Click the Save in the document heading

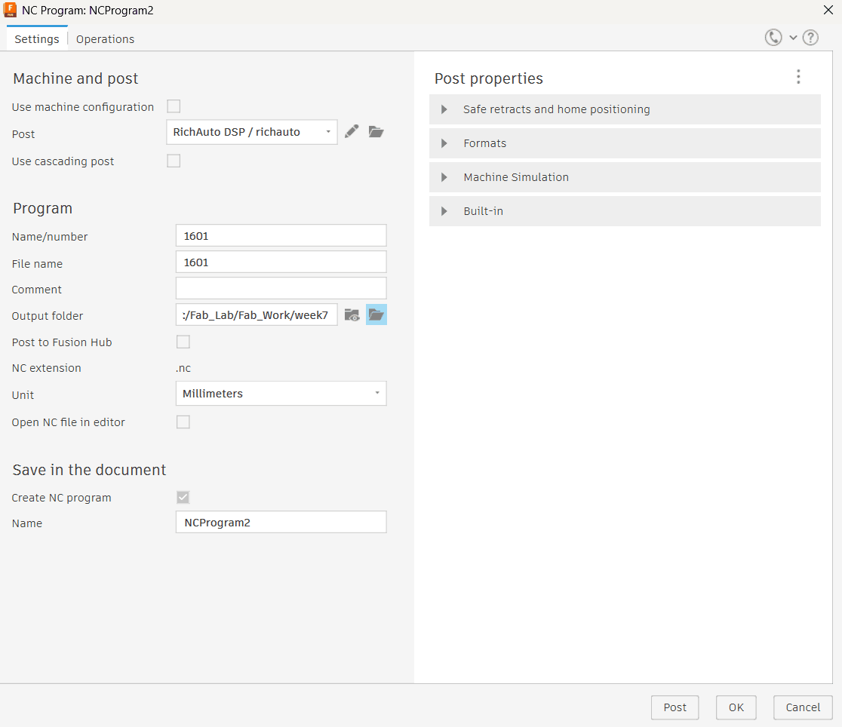pos(89,470)
